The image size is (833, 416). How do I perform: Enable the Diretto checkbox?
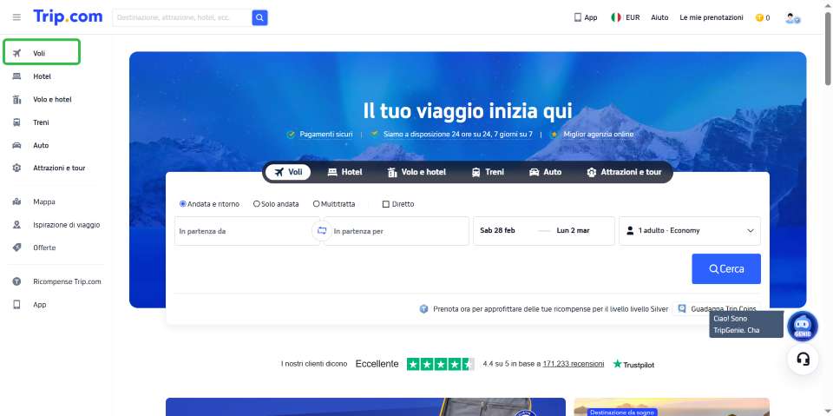[x=386, y=204]
